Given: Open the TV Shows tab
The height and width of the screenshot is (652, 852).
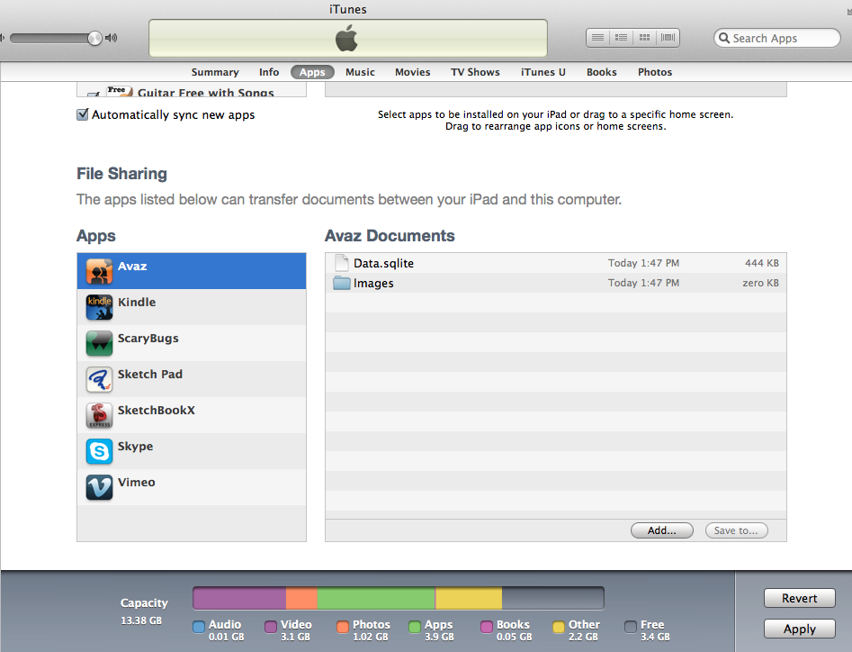Looking at the screenshot, I should click(x=475, y=72).
